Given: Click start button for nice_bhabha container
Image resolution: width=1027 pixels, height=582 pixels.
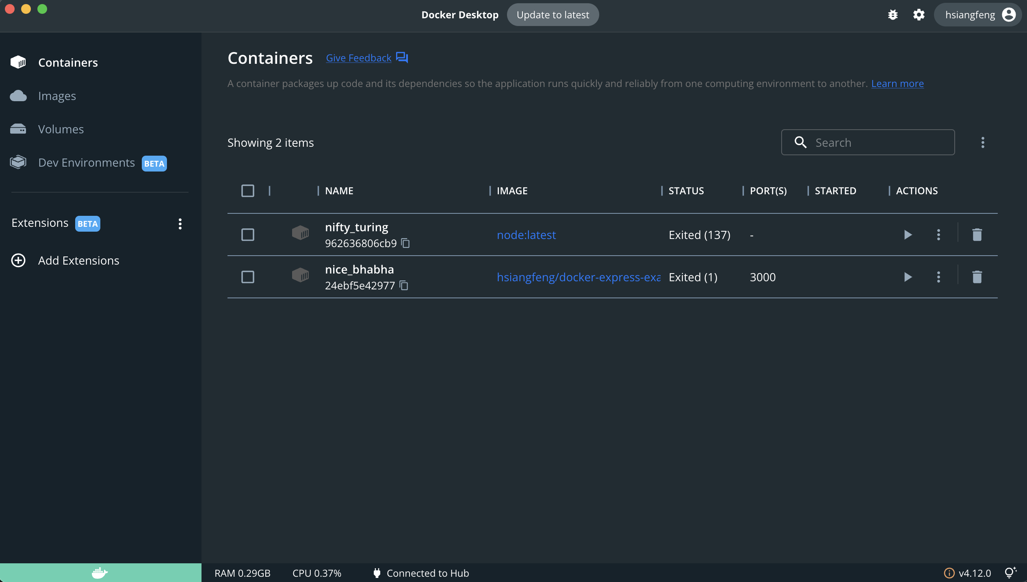Looking at the screenshot, I should click(x=907, y=276).
